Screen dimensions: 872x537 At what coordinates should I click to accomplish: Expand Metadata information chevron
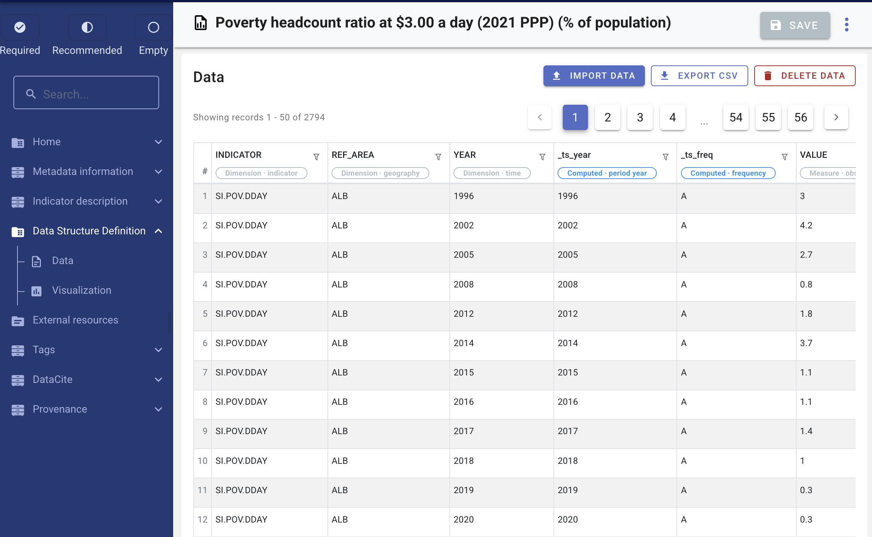pyautogui.click(x=158, y=172)
